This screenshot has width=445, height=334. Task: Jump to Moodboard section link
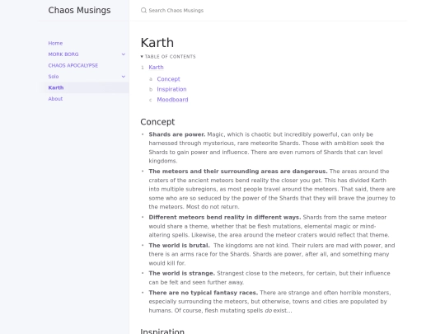(x=172, y=100)
